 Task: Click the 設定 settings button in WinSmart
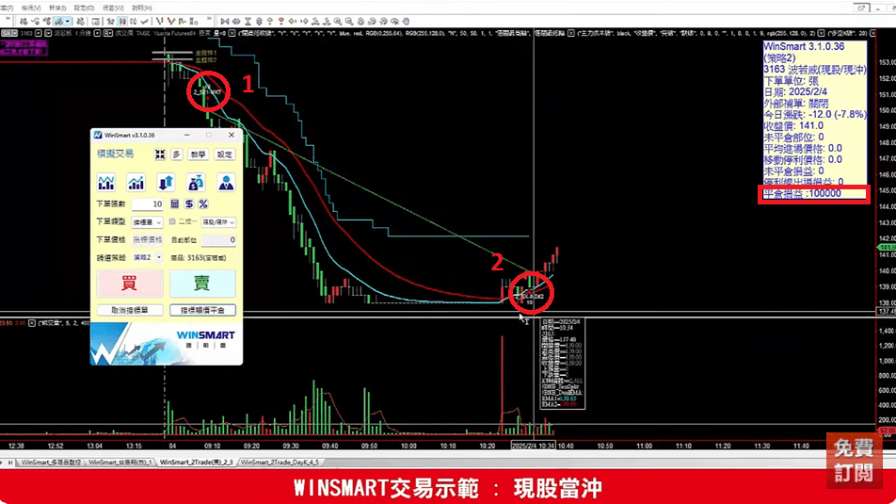click(225, 154)
